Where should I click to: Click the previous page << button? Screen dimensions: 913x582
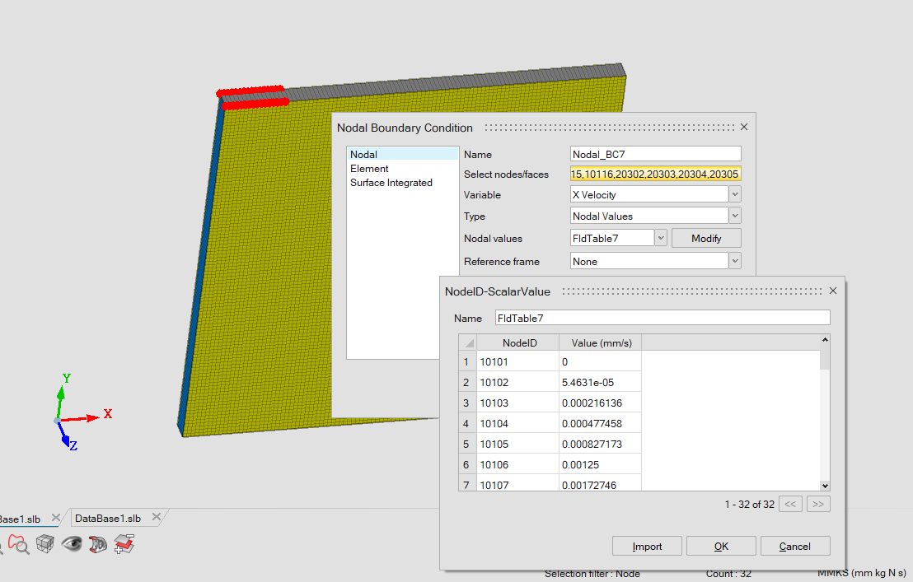[x=790, y=504]
